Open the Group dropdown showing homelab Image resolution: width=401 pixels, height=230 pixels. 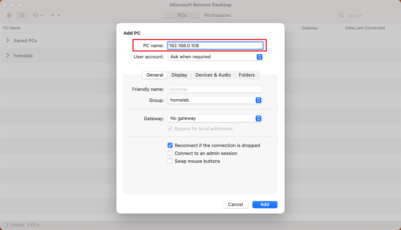coord(214,100)
